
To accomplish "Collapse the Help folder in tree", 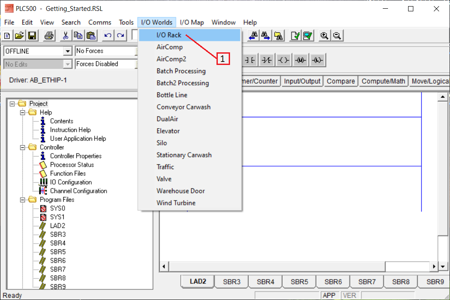I will click(x=22, y=112).
